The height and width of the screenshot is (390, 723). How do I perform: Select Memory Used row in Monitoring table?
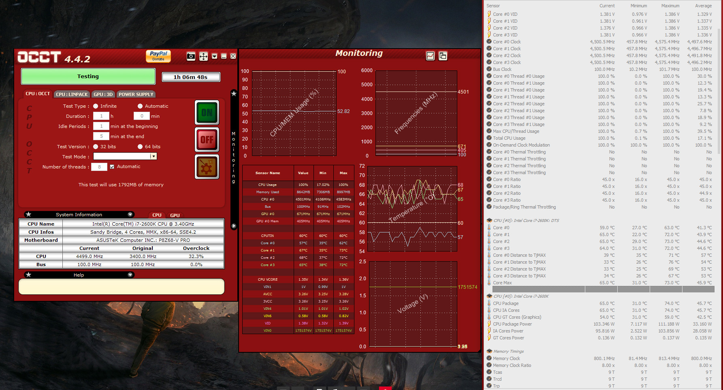pyautogui.click(x=298, y=192)
